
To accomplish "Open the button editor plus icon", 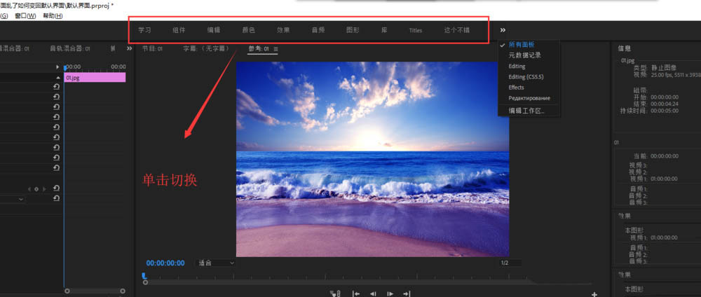I will pyautogui.click(x=594, y=293).
